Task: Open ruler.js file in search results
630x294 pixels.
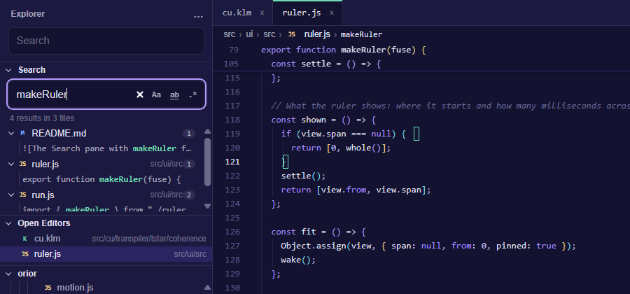Action: pyautogui.click(x=45, y=164)
